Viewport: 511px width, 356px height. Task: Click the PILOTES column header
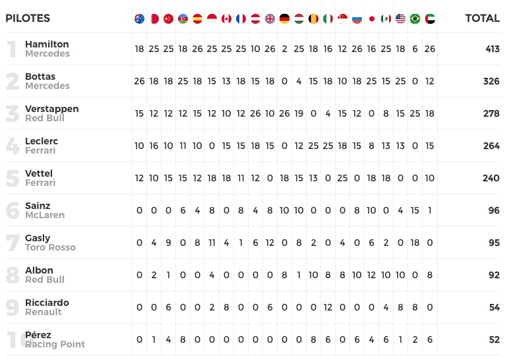click(x=28, y=18)
